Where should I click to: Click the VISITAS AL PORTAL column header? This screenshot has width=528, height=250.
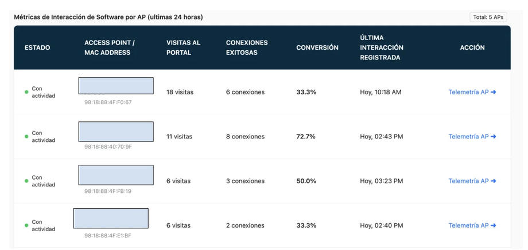click(183, 47)
